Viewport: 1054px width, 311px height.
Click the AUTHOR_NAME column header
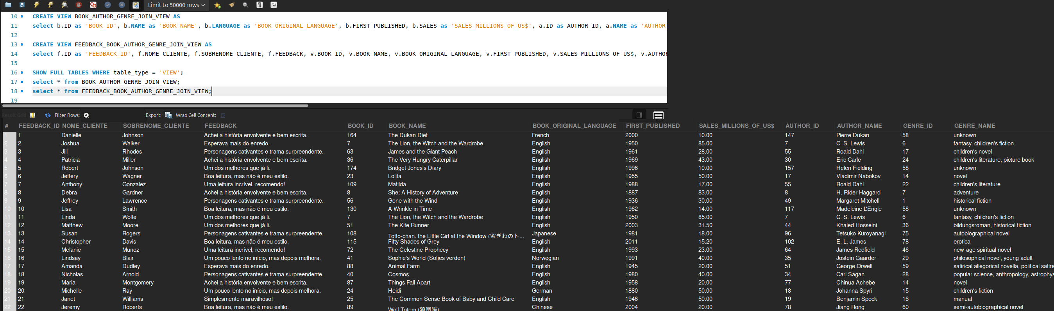click(859, 126)
